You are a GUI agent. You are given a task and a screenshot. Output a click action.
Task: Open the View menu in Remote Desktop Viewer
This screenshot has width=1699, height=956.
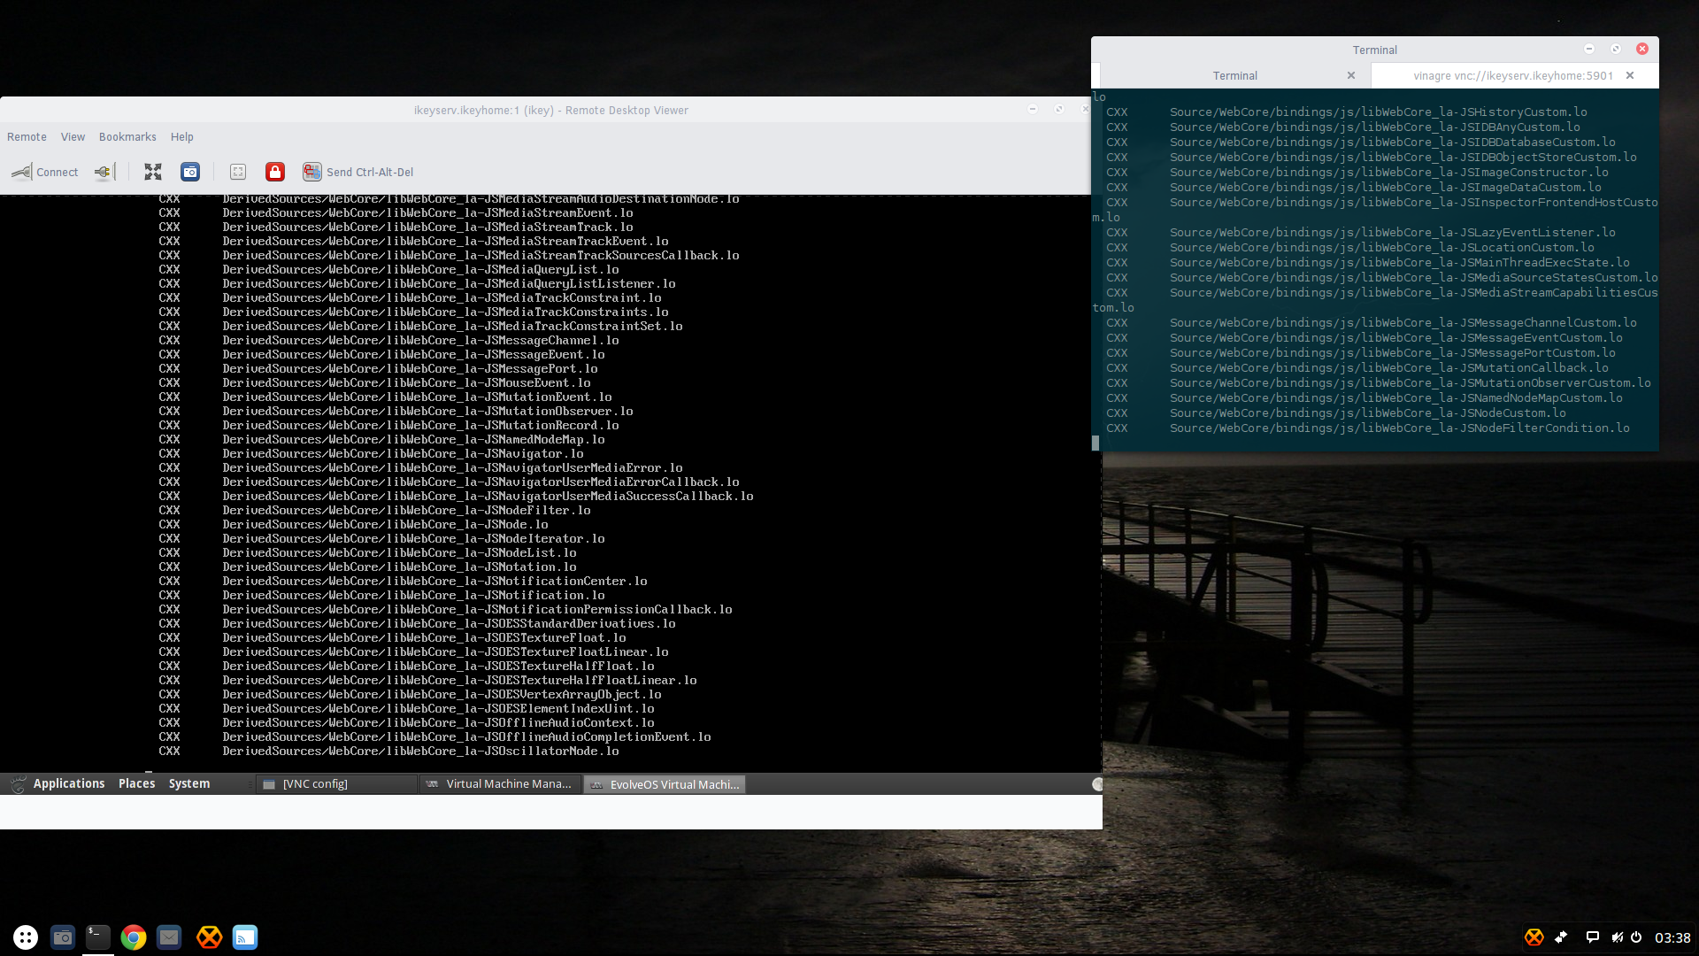click(73, 136)
